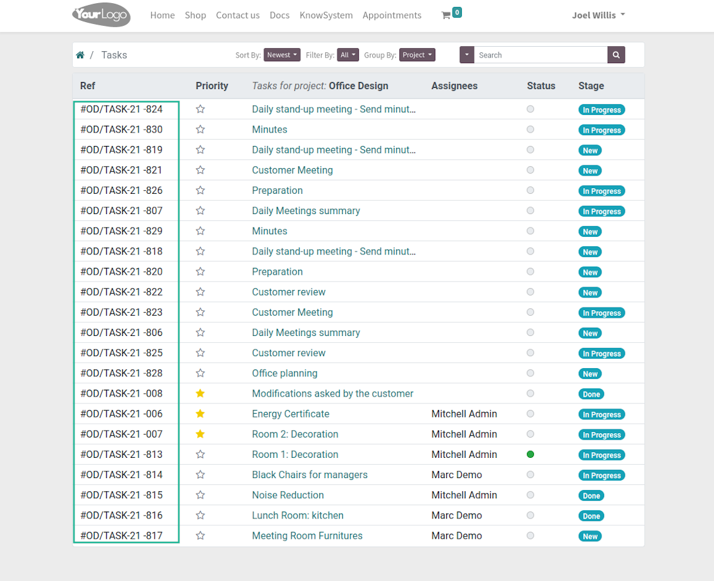Expand the Filter By All dropdown

tap(348, 55)
